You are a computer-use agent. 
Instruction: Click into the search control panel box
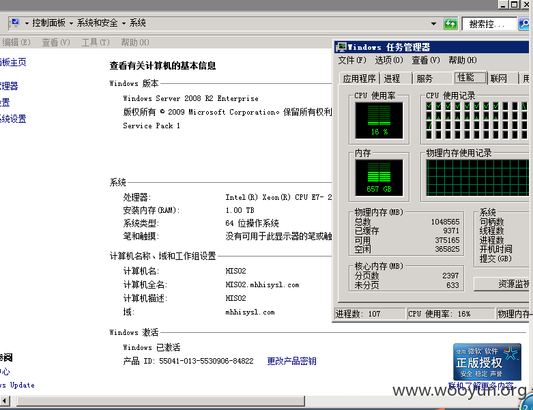489,24
